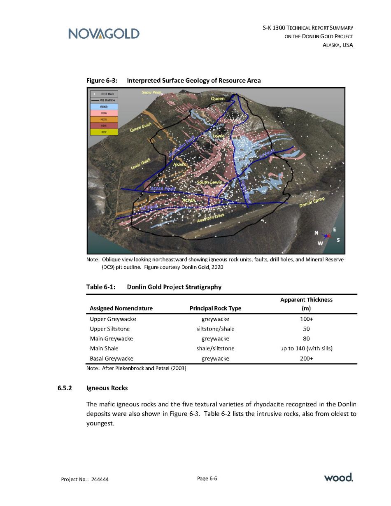Viewport: 391px width, 506px height.
Task: Click the 'Akivik' map label
Action: tap(179, 164)
